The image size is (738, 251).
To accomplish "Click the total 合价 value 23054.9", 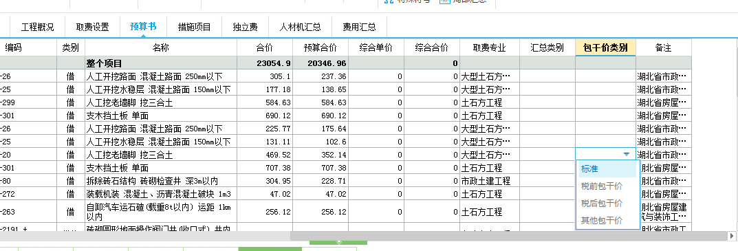I will click(265, 63).
